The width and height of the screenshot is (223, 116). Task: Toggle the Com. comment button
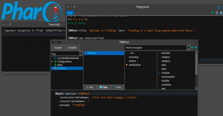click(117, 87)
